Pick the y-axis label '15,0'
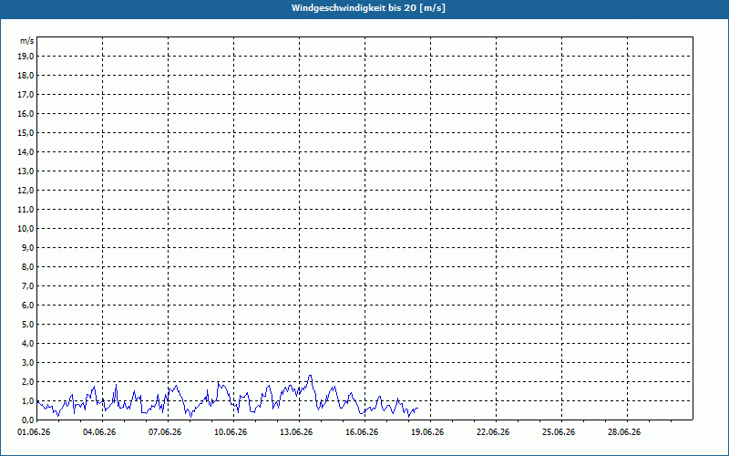729x456 pixels. [26, 132]
